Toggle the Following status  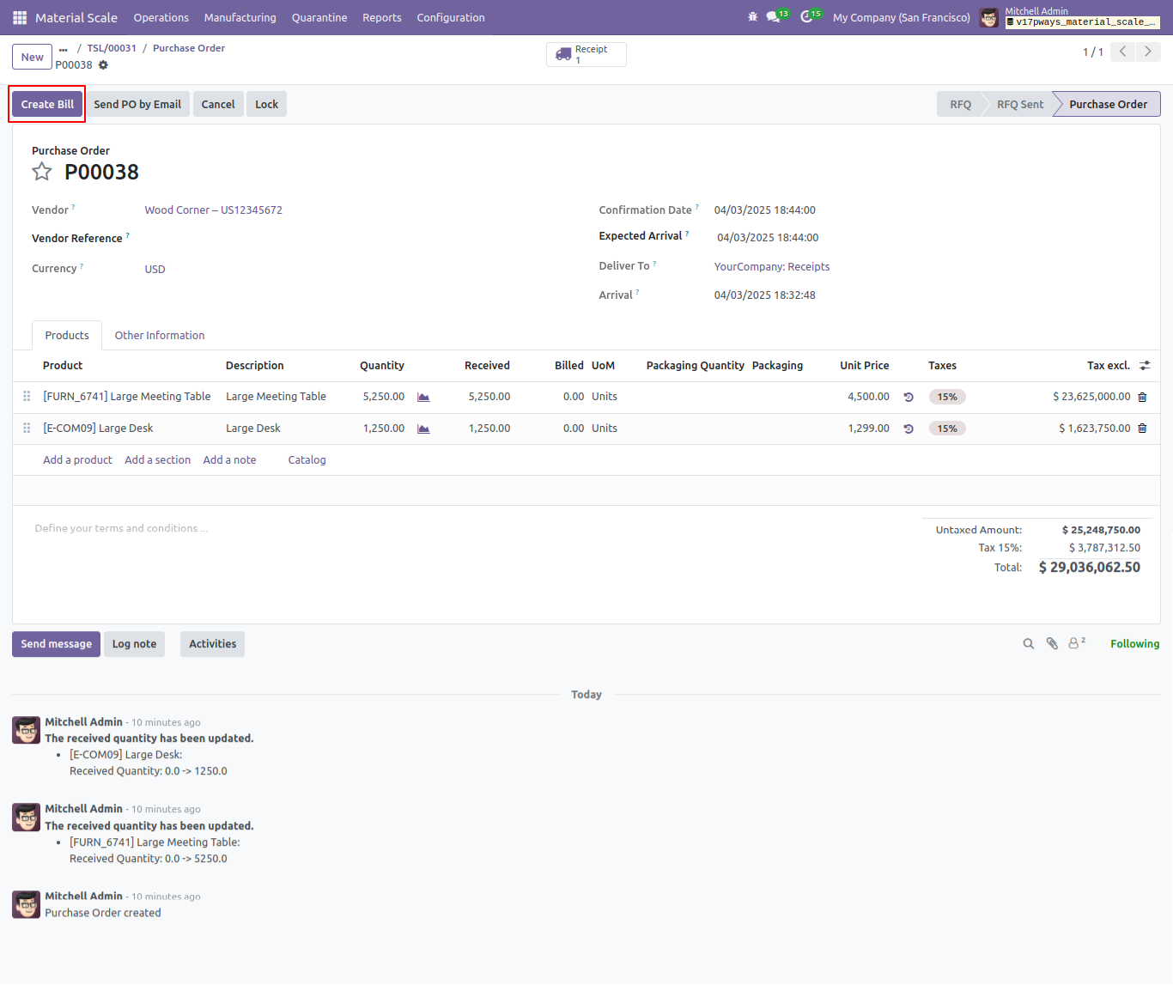(x=1134, y=644)
